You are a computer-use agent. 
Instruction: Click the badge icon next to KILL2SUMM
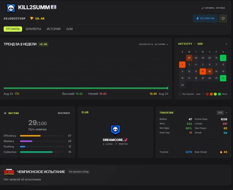click(54, 7)
